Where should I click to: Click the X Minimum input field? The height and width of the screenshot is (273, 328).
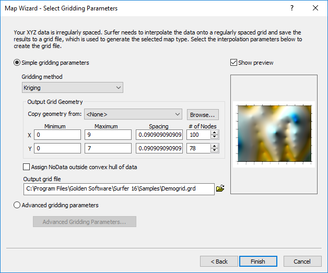coord(57,135)
